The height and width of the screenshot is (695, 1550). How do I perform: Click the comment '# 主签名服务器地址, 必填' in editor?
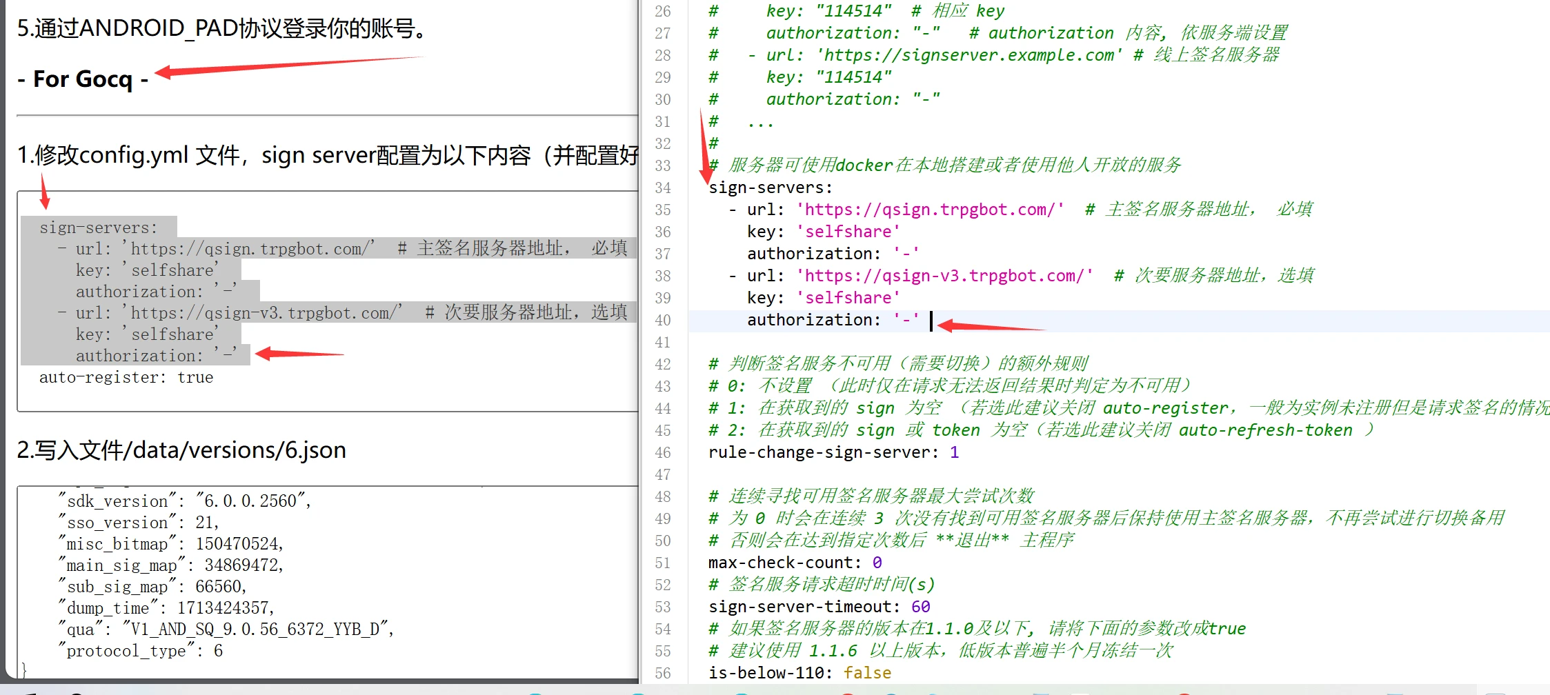(1198, 210)
